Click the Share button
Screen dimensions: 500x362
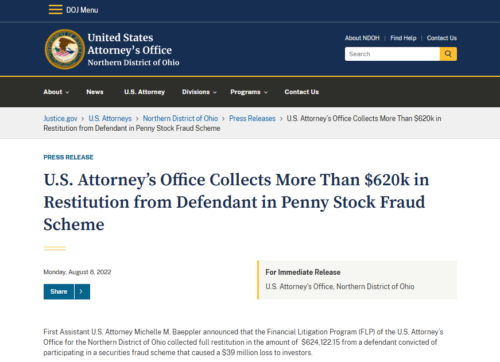pos(59,291)
